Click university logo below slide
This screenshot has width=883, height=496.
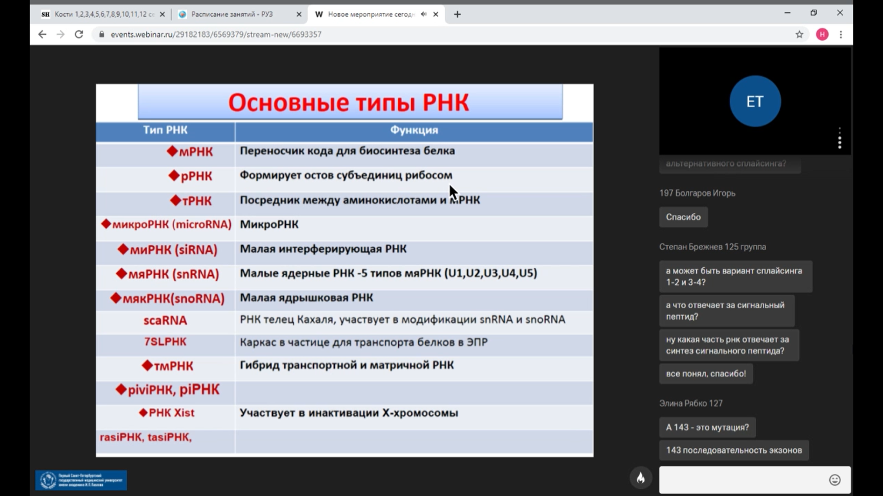[x=81, y=480]
